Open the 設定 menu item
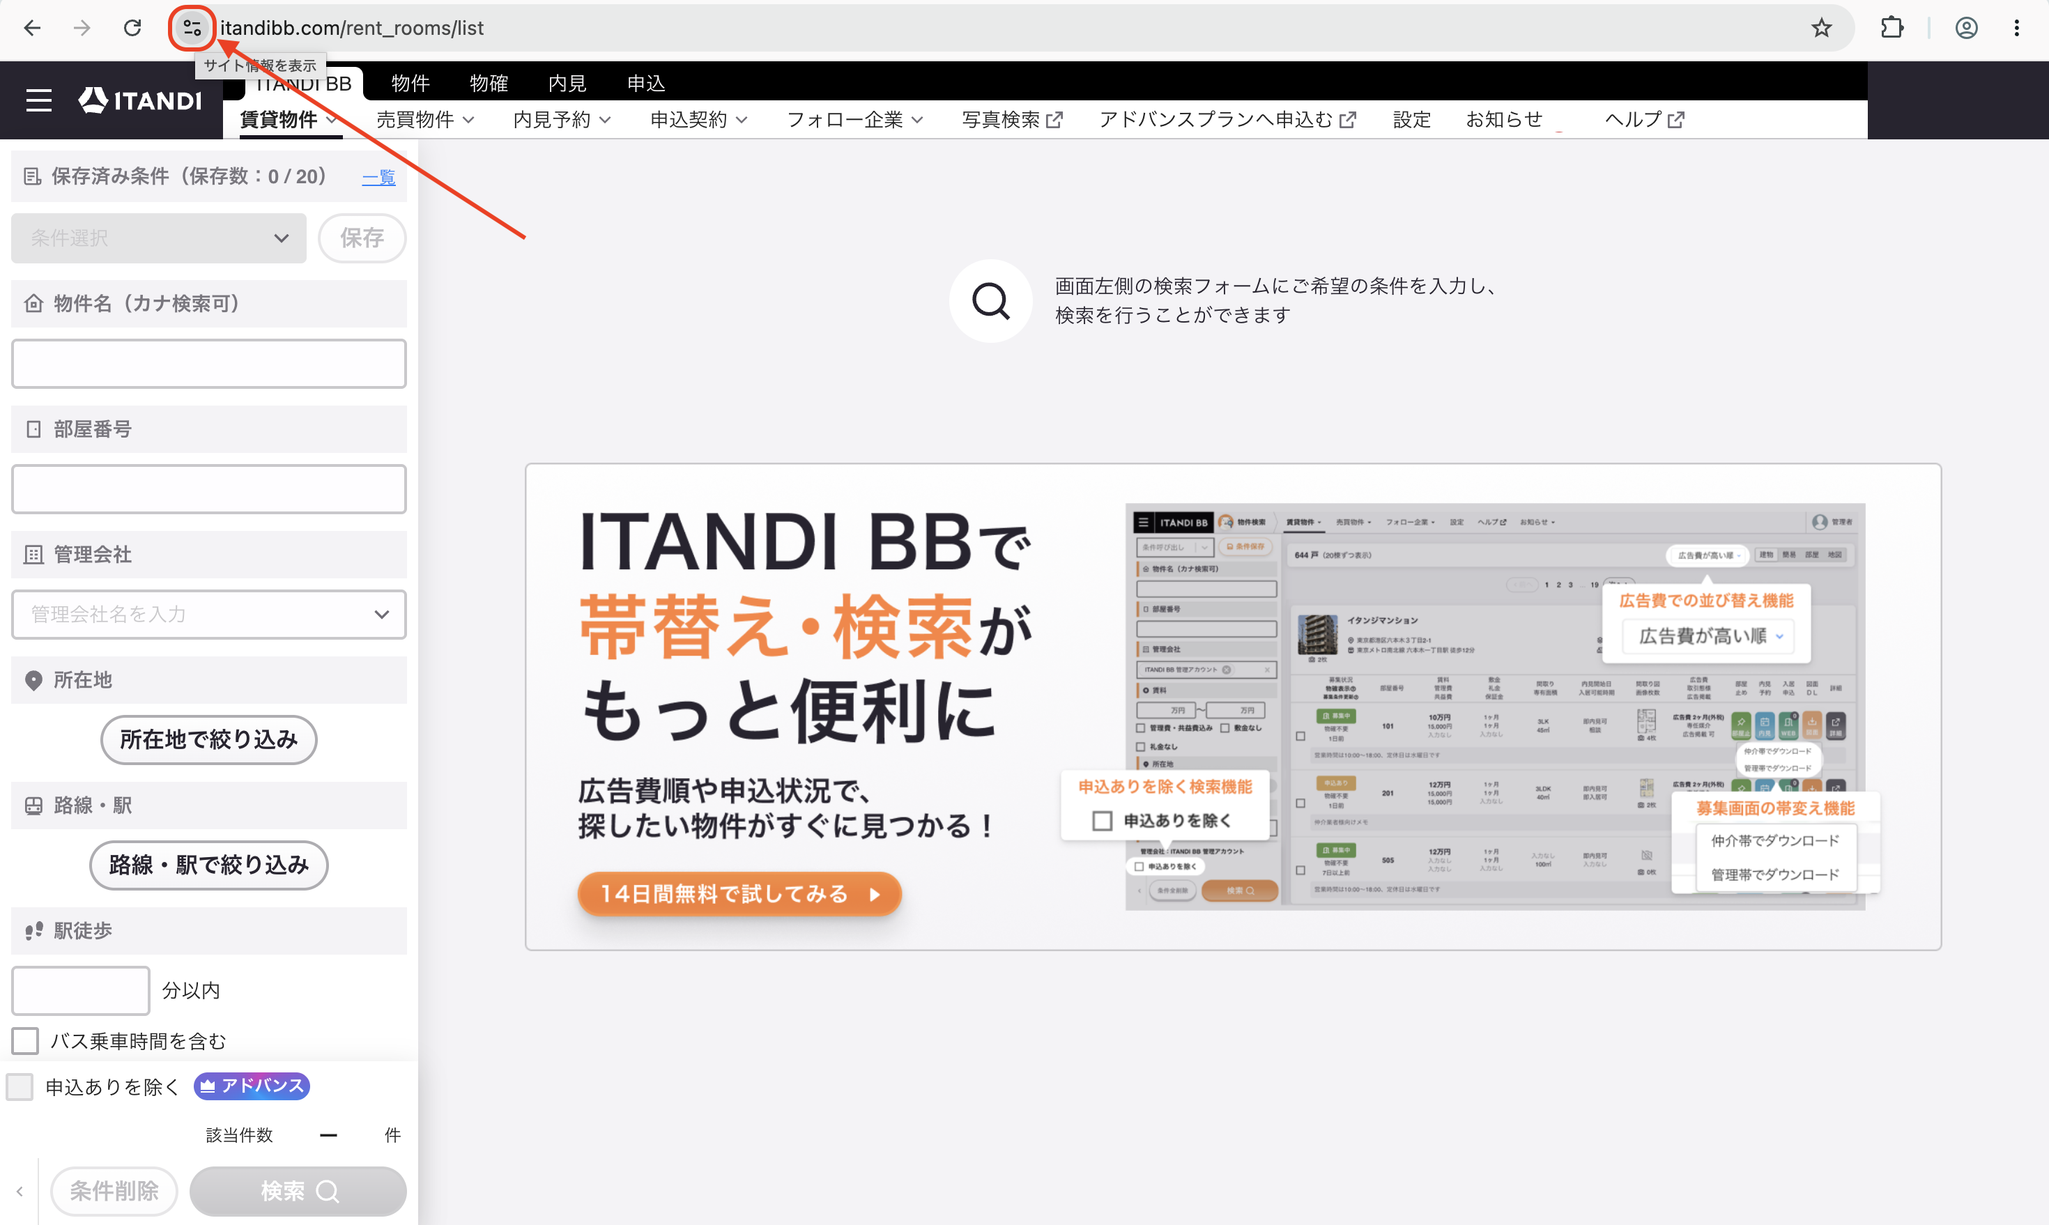 click(1412, 120)
